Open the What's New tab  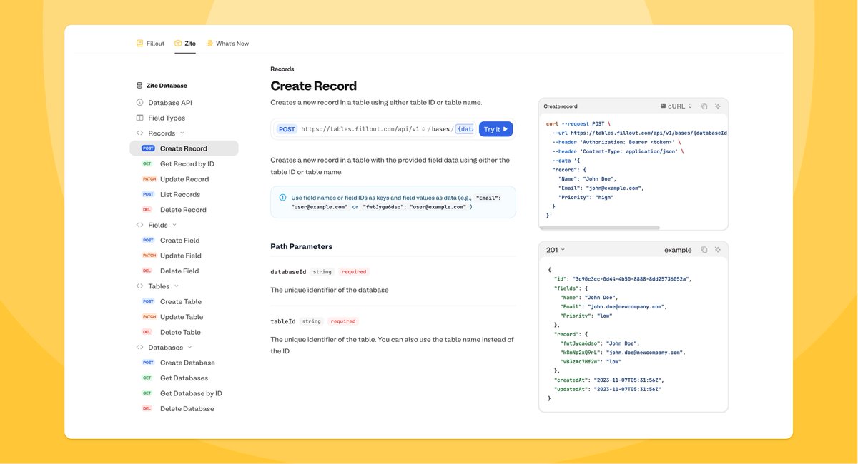point(227,43)
